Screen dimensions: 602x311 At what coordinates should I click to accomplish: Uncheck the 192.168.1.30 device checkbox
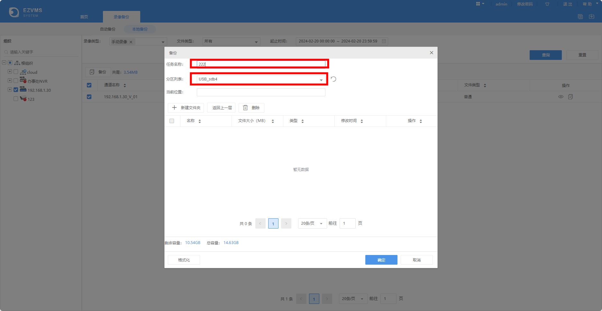point(15,90)
